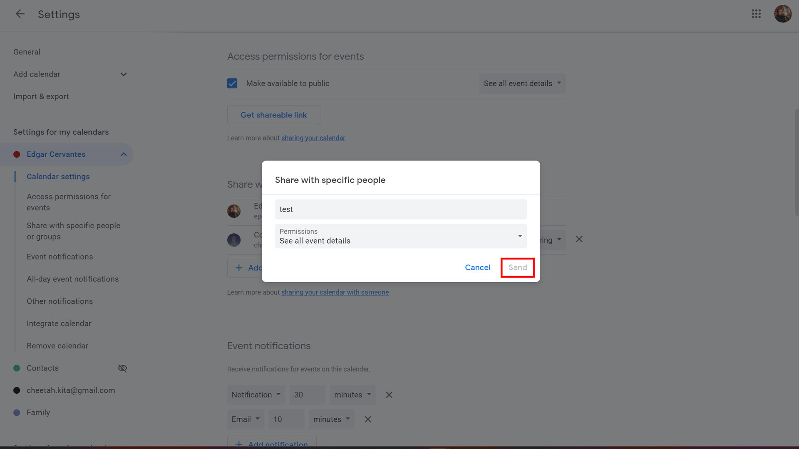The width and height of the screenshot is (799, 449).
Task: Open the public See all event details dropdown
Action: point(522,84)
